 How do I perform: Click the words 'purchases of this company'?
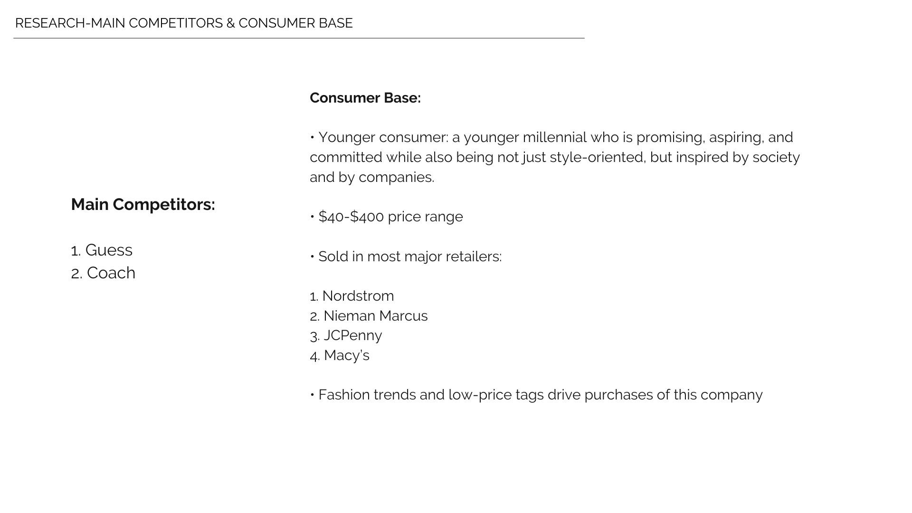coord(674,395)
